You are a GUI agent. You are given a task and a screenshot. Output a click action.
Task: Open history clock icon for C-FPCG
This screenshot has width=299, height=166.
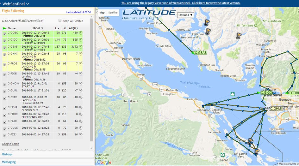pyautogui.click(x=80, y=64)
